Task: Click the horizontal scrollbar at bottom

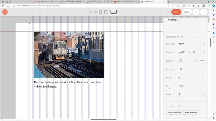Action: click(x=104, y=119)
